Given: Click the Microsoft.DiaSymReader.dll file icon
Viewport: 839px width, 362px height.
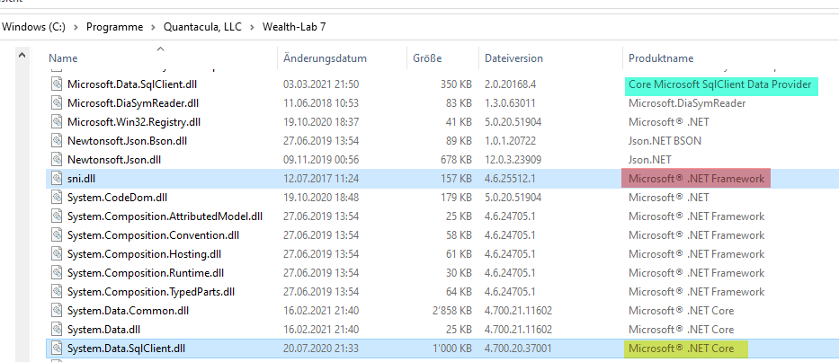Looking at the screenshot, I should (58, 102).
